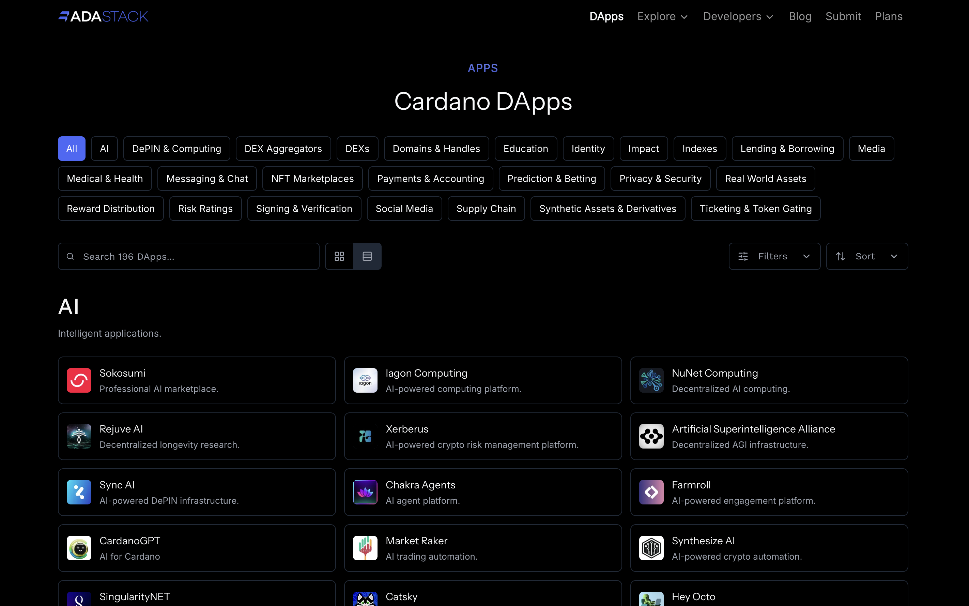Filter by DEXs category

click(x=357, y=149)
